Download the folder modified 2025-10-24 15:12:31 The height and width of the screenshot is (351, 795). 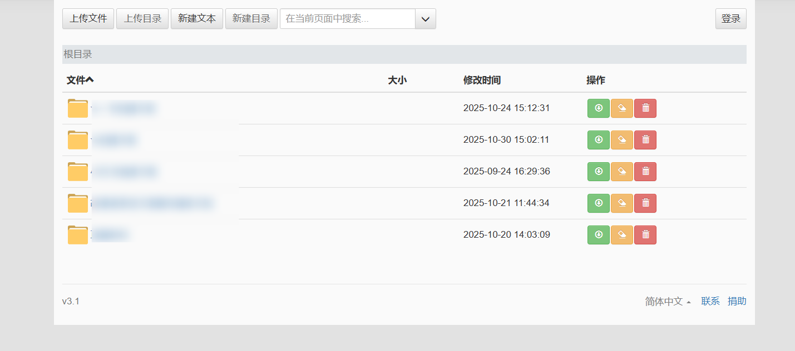599,108
